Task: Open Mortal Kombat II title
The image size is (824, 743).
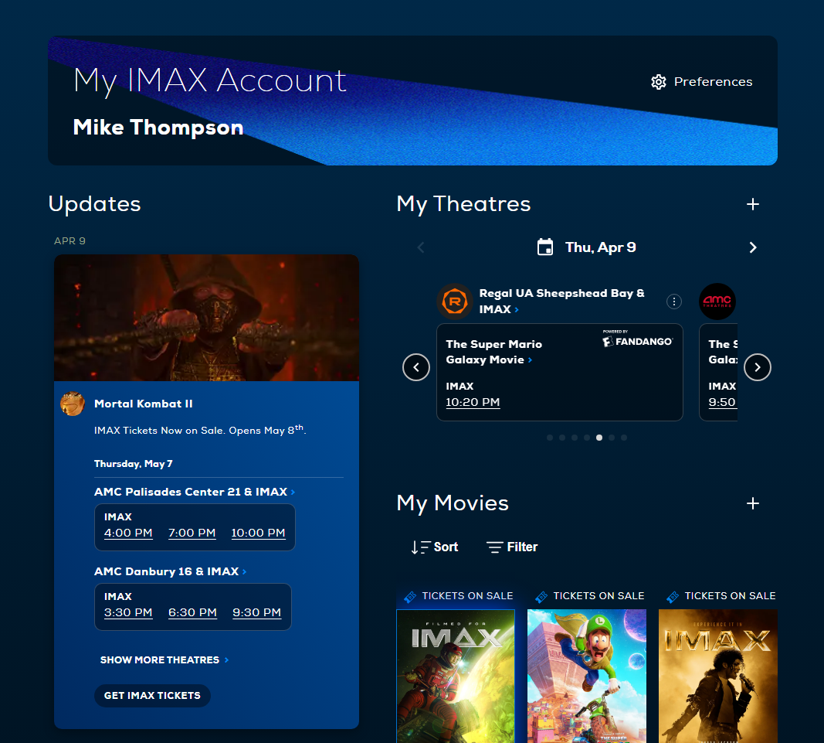Action: (144, 404)
